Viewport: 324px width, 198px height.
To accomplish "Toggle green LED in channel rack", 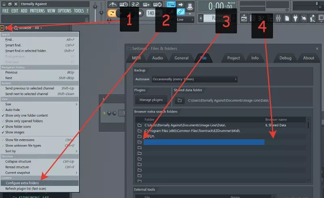I will click(104, 113).
